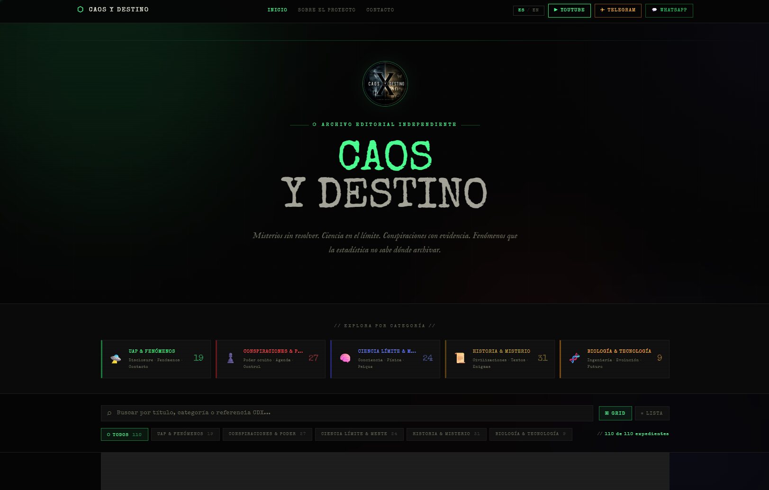The width and height of the screenshot is (769, 490).
Task: Switch to Grid view
Action: click(615, 413)
